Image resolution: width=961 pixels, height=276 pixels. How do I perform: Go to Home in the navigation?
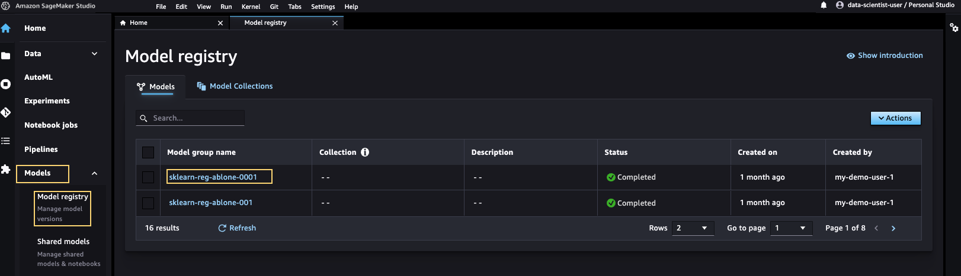pyautogui.click(x=35, y=28)
